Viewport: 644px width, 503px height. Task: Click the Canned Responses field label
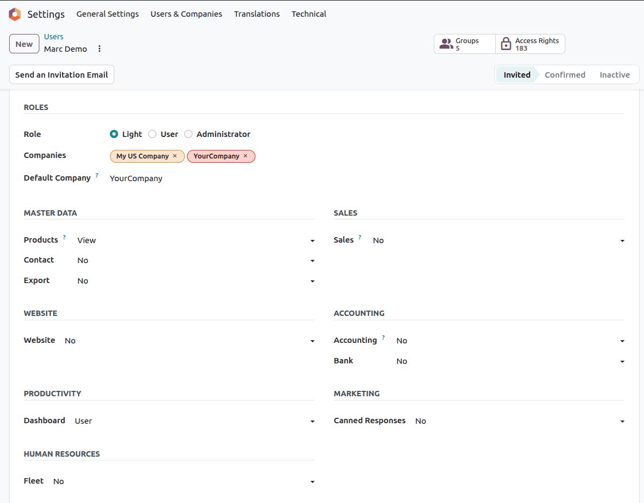pyautogui.click(x=370, y=421)
